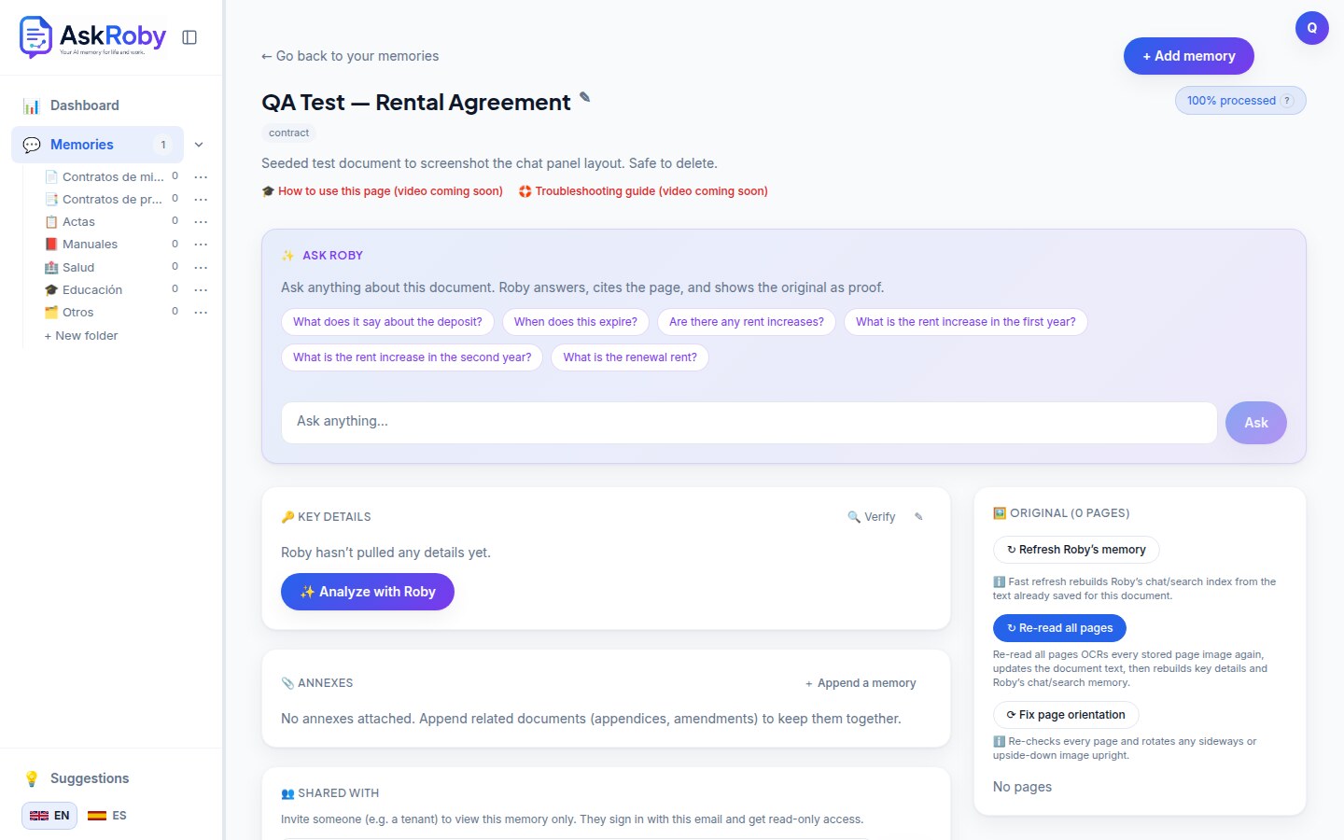The width and height of the screenshot is (1344, 840).
Task: Open options for Contratos de pr... folder
Action: pyautogui.click(x=201, y=199)
